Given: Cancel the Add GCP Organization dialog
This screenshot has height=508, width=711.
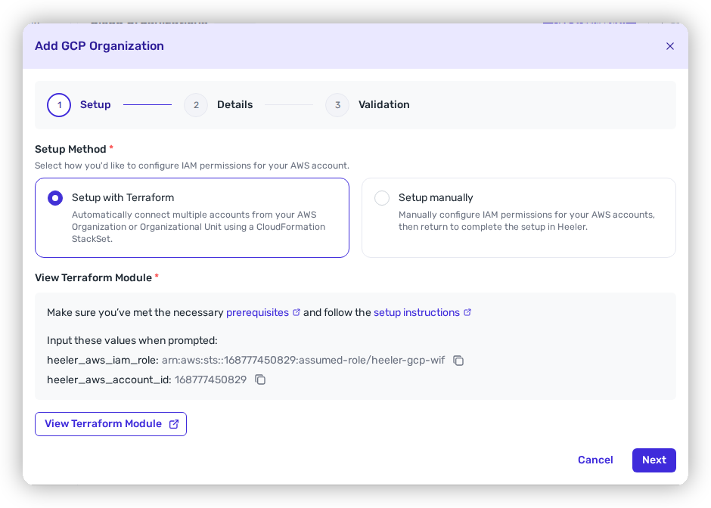Looking at the screenshot, I should click(595, 460).
